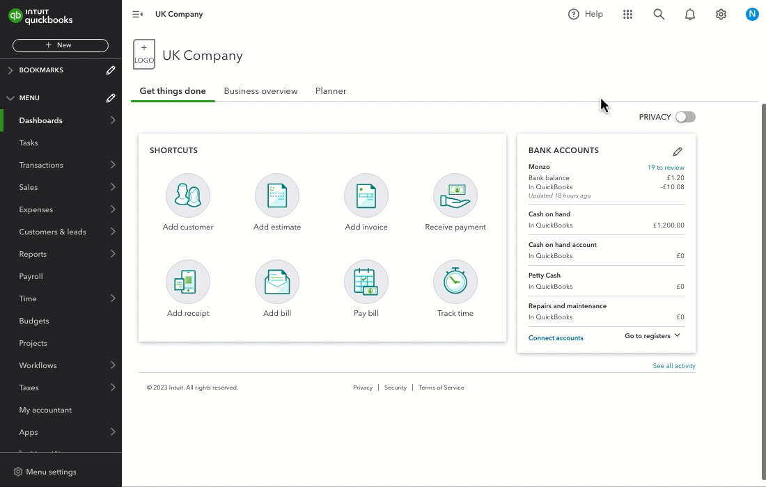Collapse the MENU section
The height and width of the screenshot is (487, 766).
[10, 98]
